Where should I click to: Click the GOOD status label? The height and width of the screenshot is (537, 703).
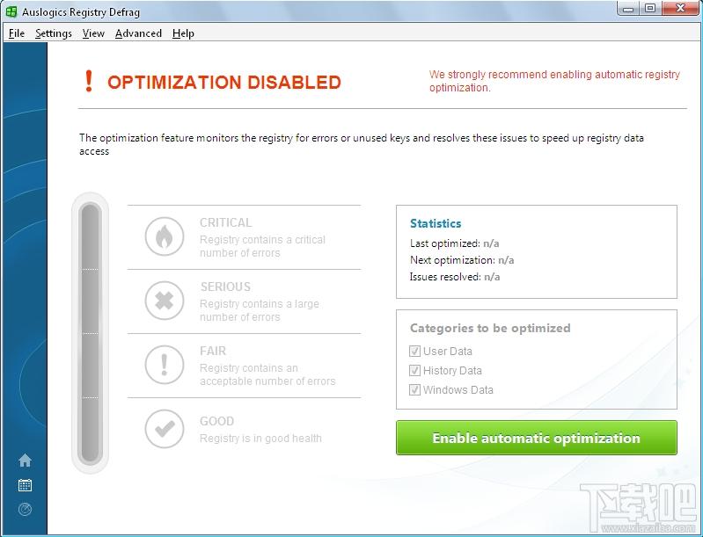(x=216, y=421)
